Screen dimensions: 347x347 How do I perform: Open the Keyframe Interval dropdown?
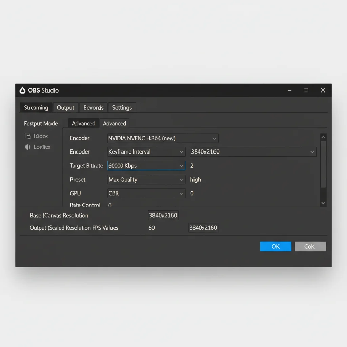(x=146, y=152)
